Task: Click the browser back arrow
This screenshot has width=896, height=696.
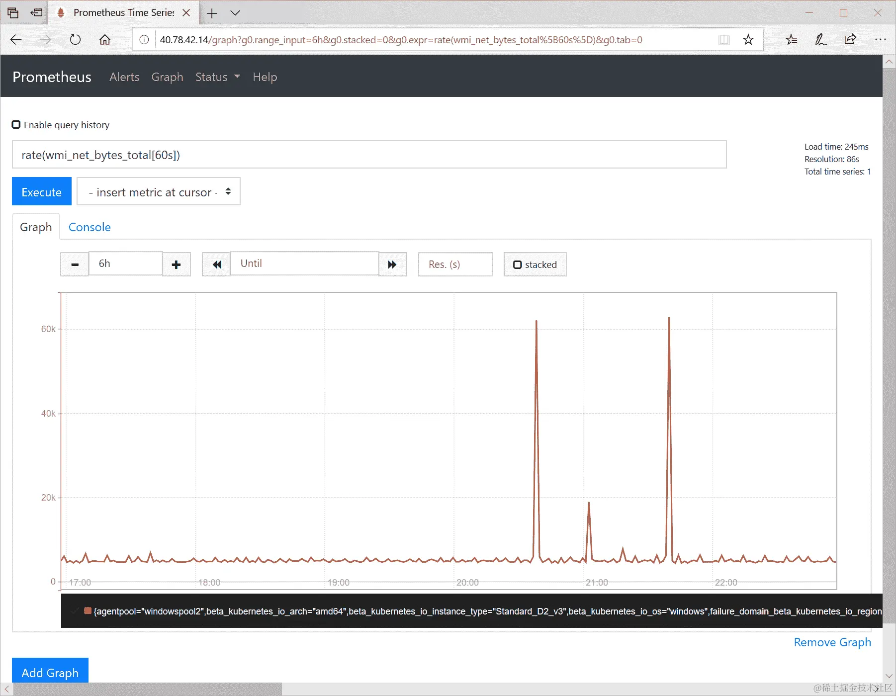Action: (16, 40)
